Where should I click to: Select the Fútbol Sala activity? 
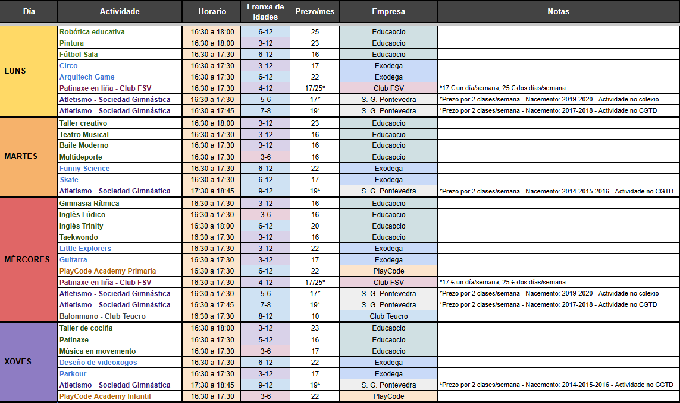119,54
